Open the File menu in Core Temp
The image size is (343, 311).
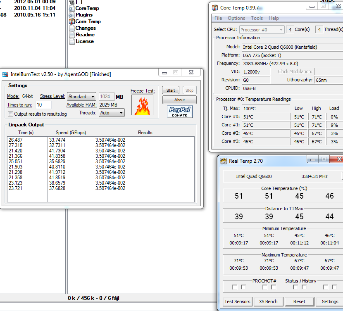218,18
